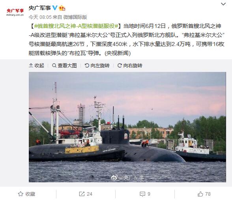Collapse the image with 收起
The width and height of the screenshot is (232, 200).
37,66
